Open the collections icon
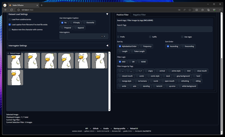This screenshot has width=225, height=137. coord(208,10)
